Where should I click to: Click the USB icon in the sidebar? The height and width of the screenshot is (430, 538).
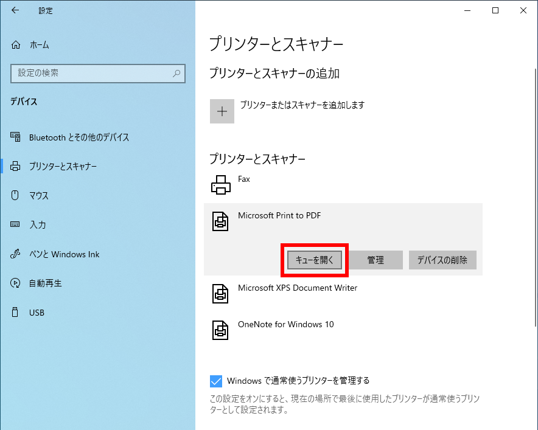point(15,312)
